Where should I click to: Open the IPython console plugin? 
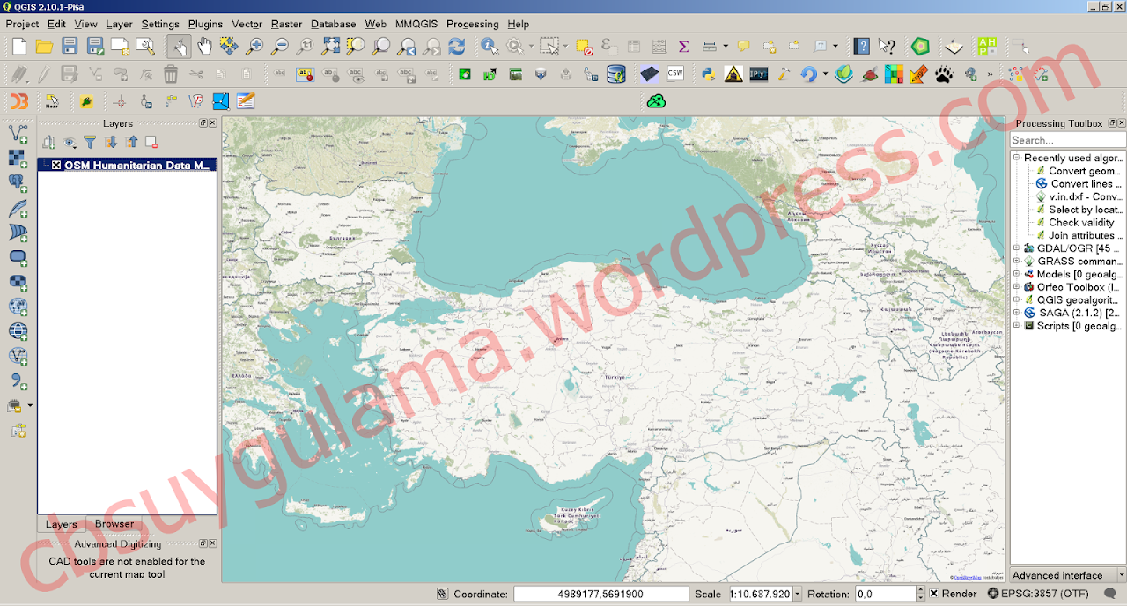(758, 74)
